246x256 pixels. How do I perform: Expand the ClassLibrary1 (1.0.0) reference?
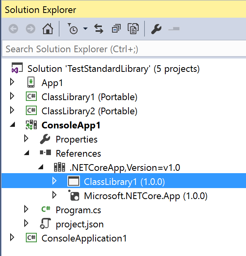click(54, 181)
